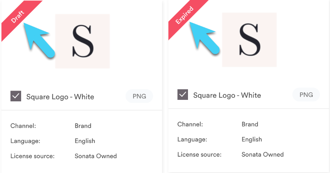The image size is (330, 173).
Task: Uncheck the checkbox on the Expired asset card
Action: [x=183, y=95]
